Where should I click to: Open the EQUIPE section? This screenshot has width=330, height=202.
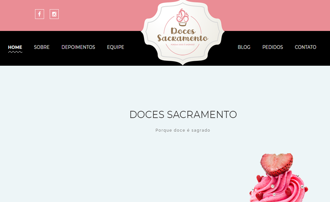115,47
